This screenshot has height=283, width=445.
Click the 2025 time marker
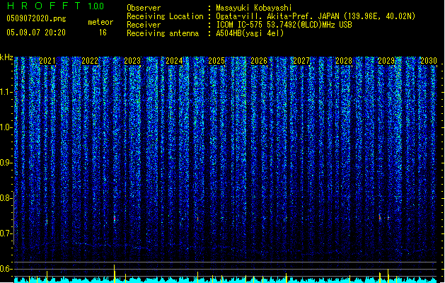point(216,61)
